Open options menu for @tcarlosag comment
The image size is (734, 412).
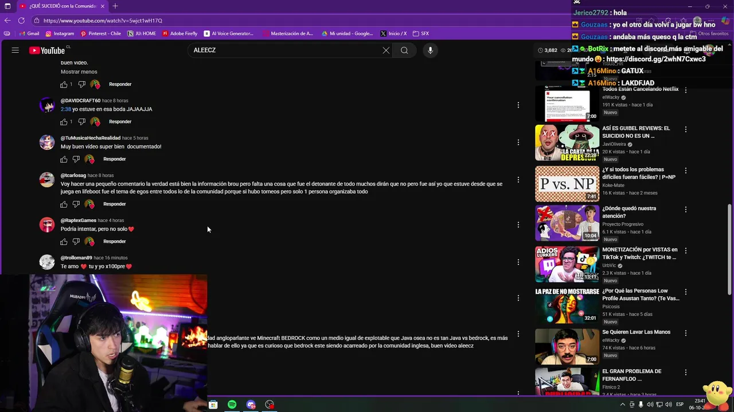(x=518, y=180)
